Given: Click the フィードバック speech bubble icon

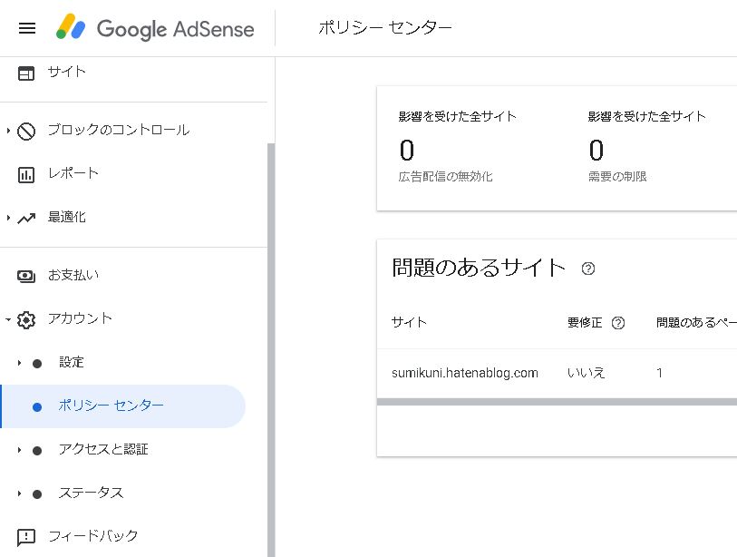Looking at the screenshot, I should tap(26, 538).
